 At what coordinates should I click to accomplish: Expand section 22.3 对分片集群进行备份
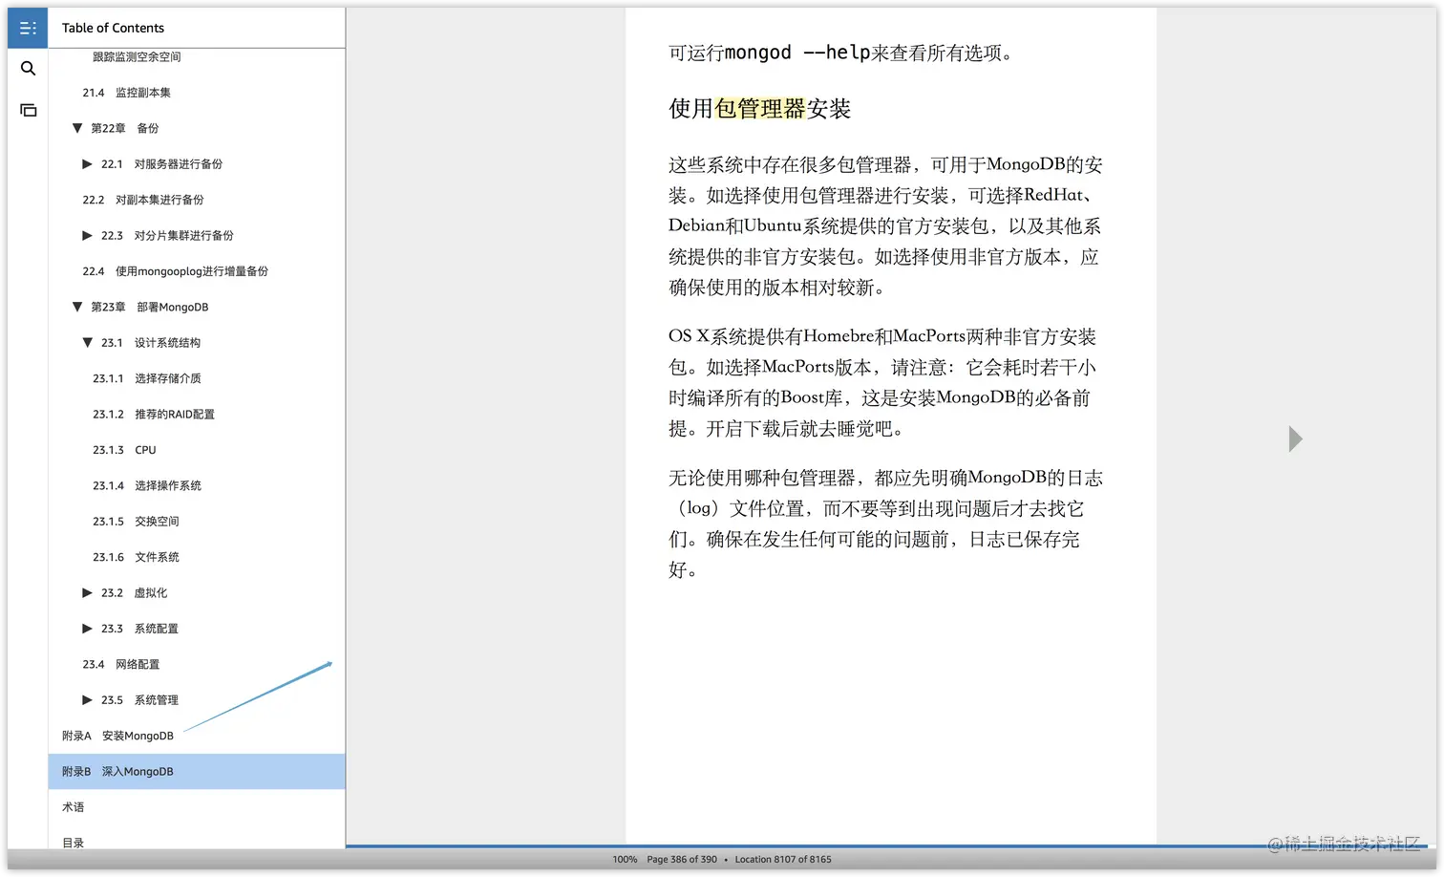click(87, 235)
